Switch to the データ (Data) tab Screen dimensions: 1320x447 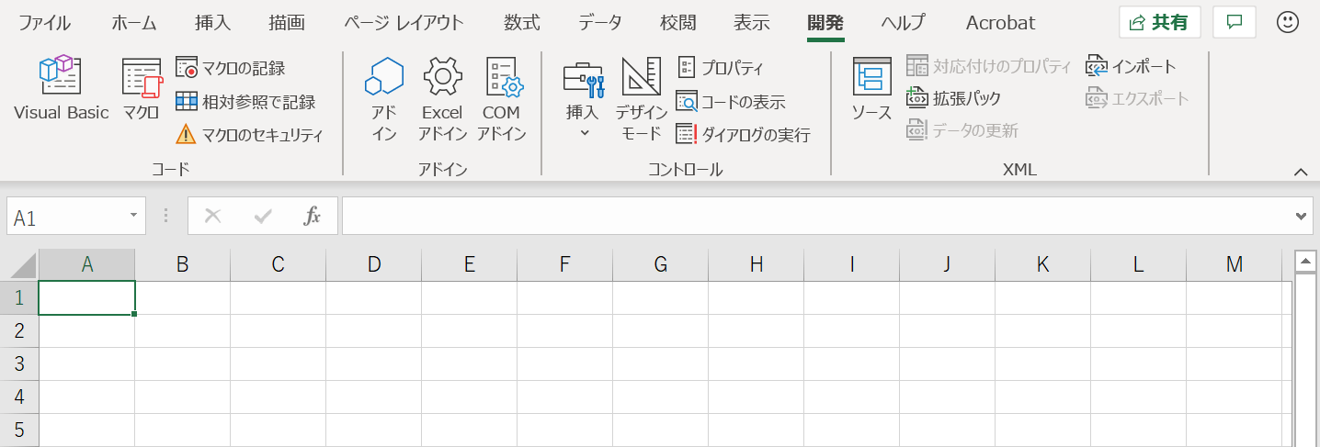pos(600,23)
